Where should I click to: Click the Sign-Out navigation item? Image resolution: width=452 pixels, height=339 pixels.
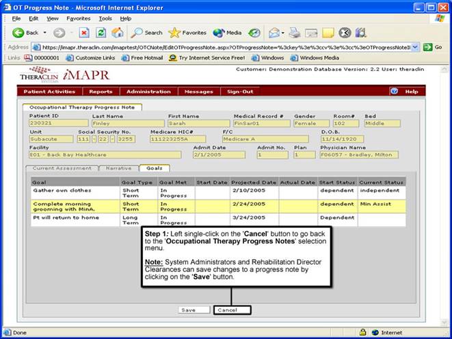(x=240, y=91)
